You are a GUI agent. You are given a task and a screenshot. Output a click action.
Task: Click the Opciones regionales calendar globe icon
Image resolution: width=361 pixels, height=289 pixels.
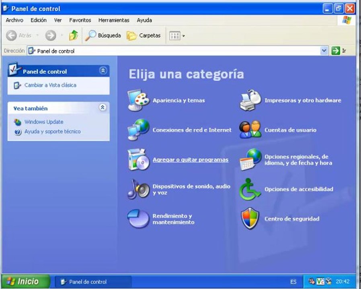[251, 160]
